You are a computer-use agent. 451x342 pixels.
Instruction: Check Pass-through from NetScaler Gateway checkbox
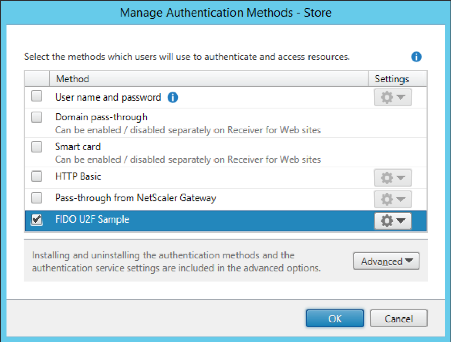click(x=37, y=198)
